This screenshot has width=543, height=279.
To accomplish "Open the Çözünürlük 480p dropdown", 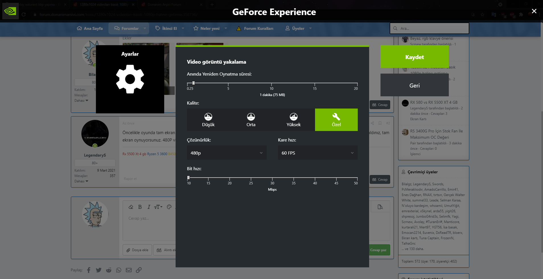I will coord(227,153).
